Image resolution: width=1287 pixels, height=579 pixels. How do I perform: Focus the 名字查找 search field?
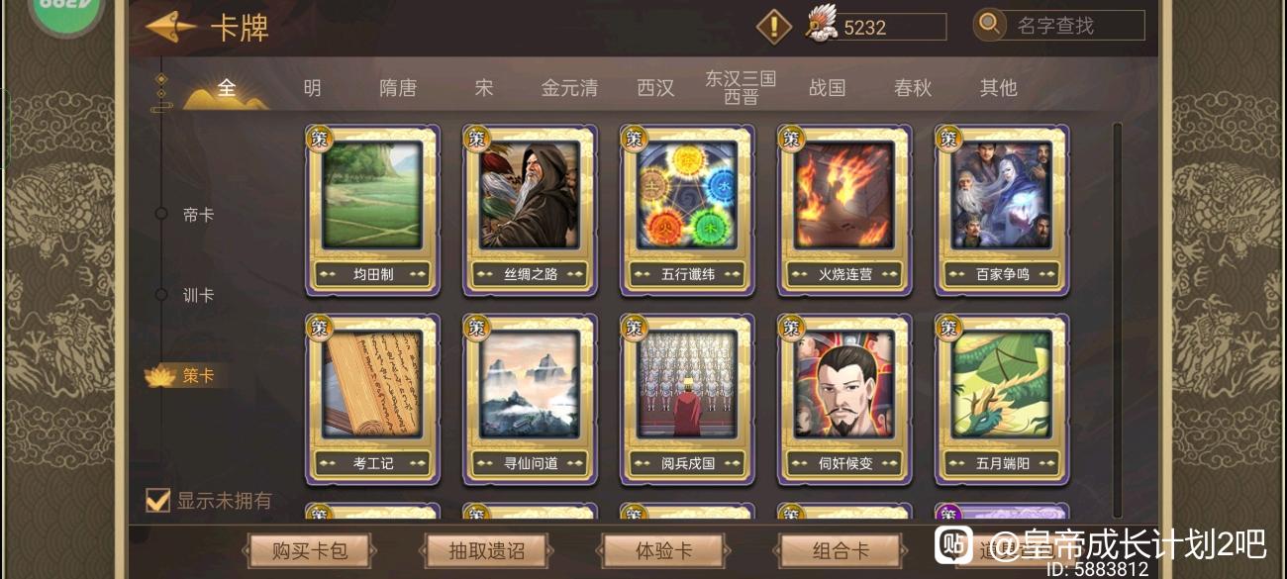[1075, 26]
